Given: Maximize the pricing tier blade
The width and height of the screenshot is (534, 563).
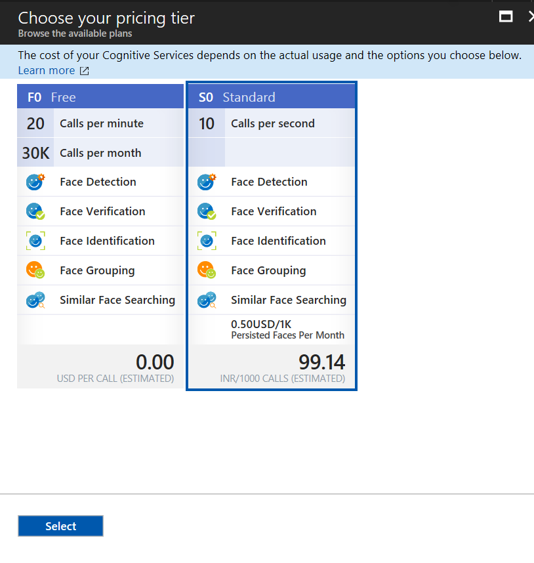Looking at the screenshot, I should pos(506,16).
